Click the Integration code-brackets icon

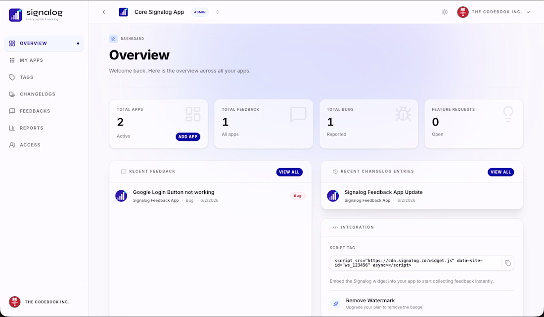click(x=335, y=227)
